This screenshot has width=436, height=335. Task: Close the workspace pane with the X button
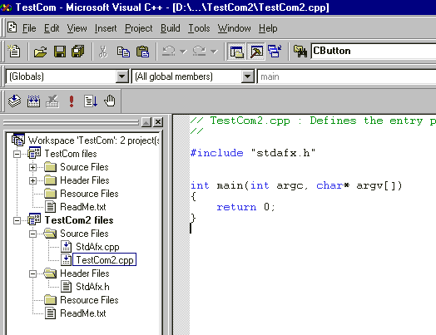pyautogui.click(x=158, y=122)
